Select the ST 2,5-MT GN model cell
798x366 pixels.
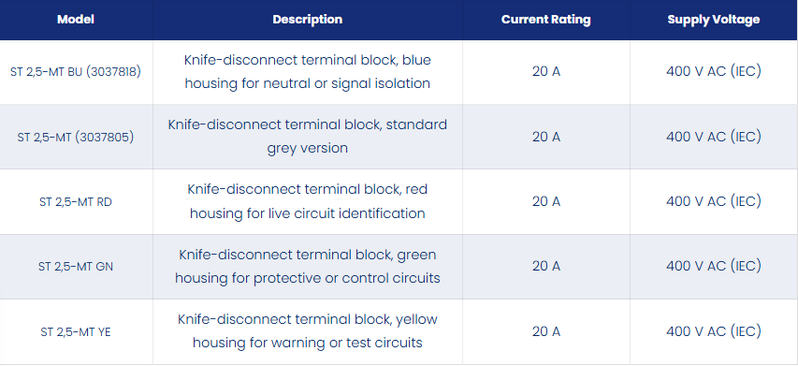(x=76, y=267)
